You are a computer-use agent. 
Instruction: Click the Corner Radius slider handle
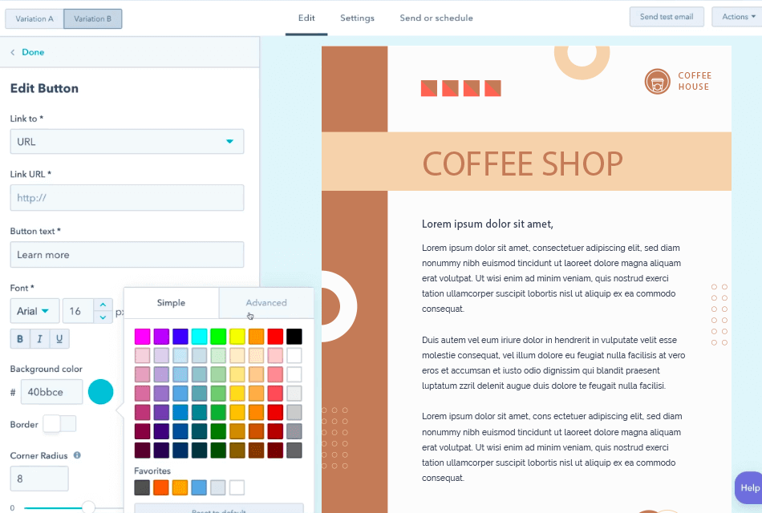88,507
